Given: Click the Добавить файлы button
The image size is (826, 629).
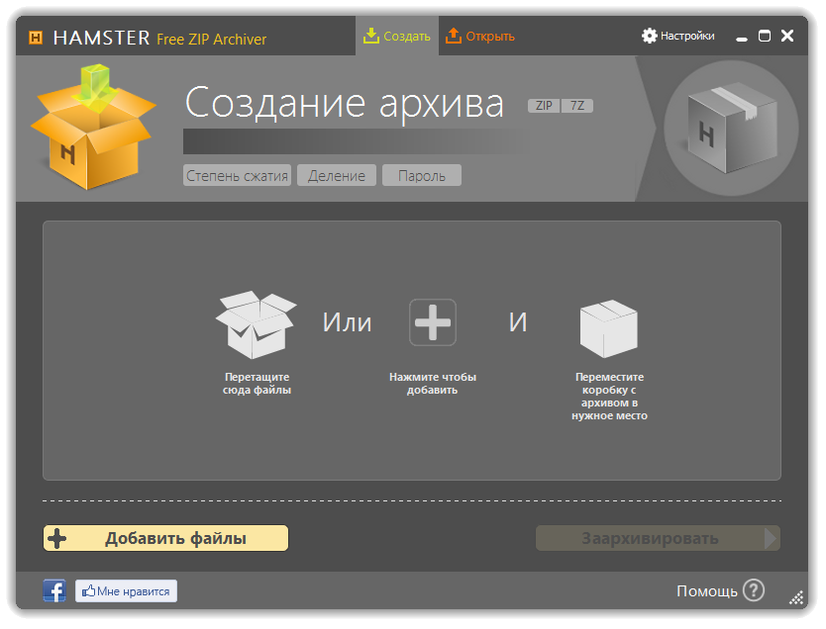Looking at the screenshot, I should tap(165, 538).
